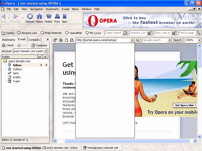Click the Reload toolbar icon

[x=30, y=18]
